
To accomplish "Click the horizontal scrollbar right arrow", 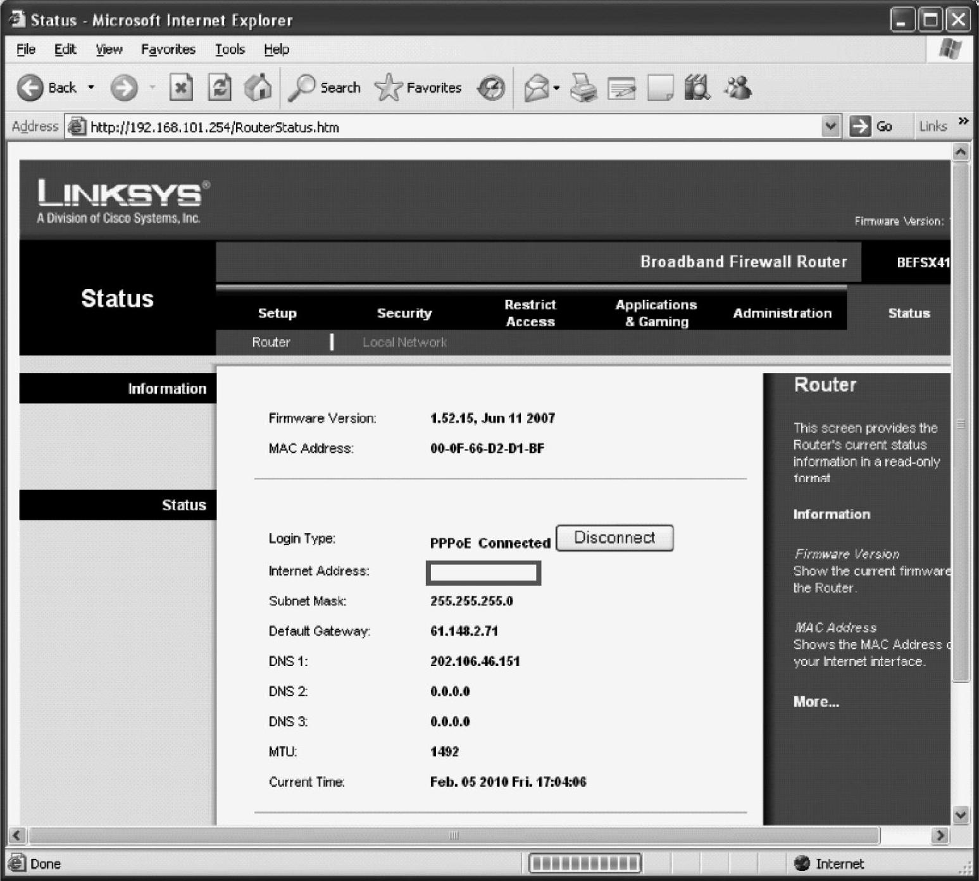I will 940,835.
